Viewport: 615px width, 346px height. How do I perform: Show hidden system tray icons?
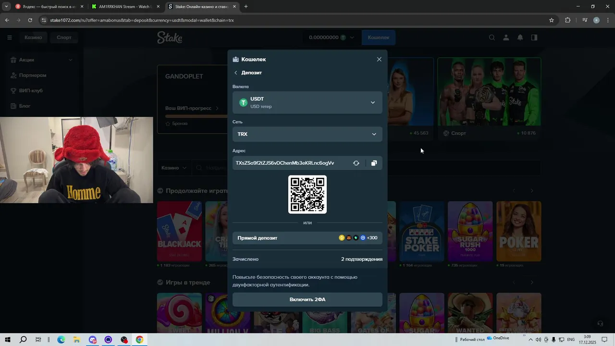[x=530, y=340]
